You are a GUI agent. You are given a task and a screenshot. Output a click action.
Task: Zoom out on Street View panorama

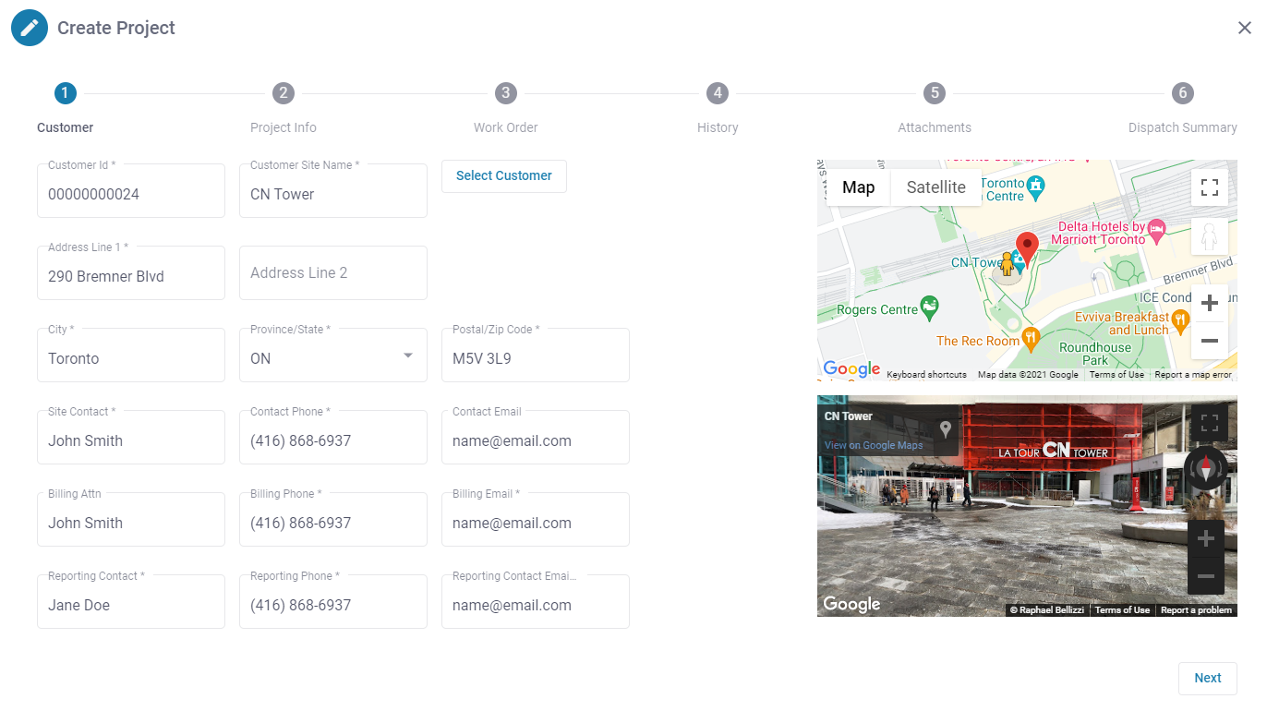pyautogui.click(x=1206, y=576)
